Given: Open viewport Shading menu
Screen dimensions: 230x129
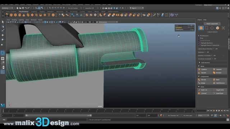Looking at the screenshot, I should pos(14,20).
